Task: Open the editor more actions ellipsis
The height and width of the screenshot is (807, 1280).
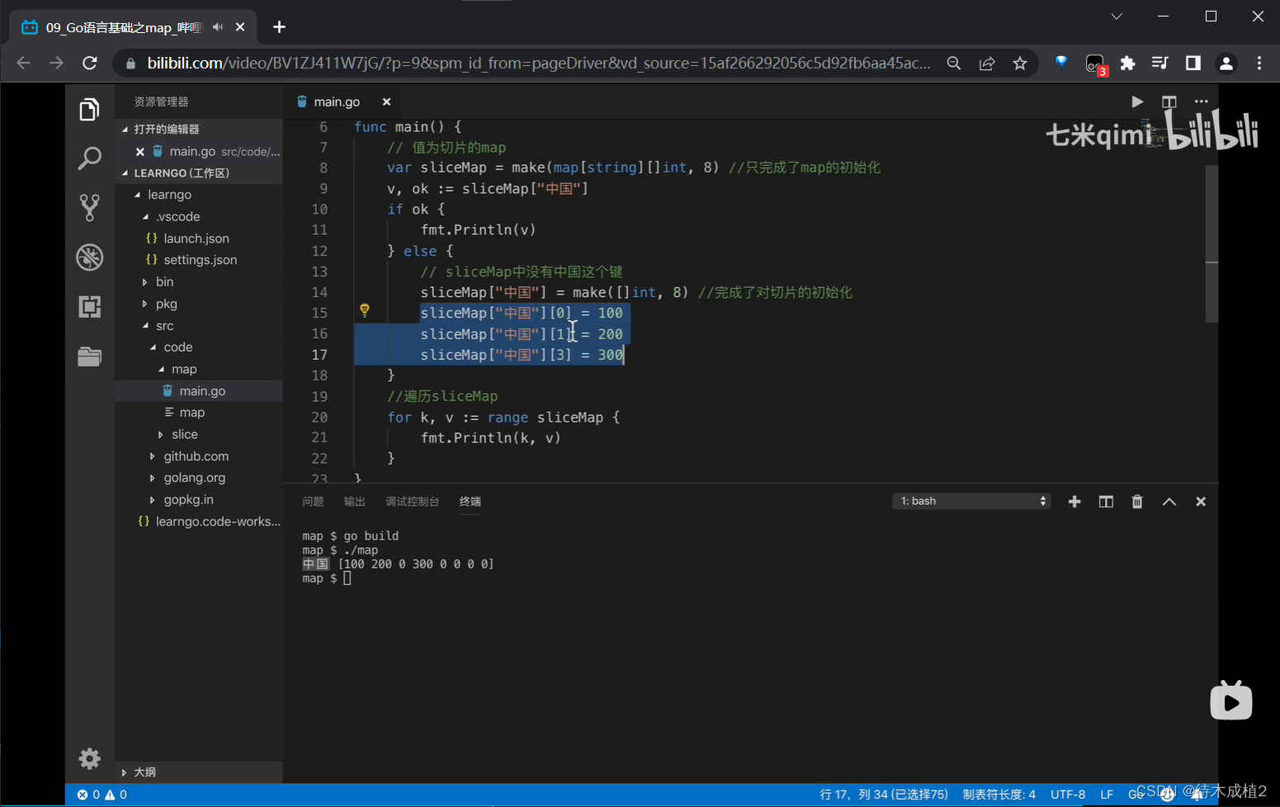Action: pyautogui.click(x=1201, y=101)
